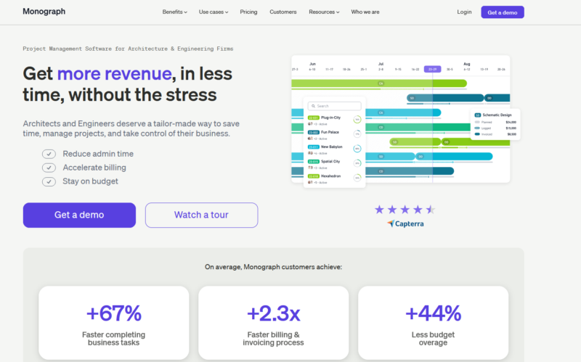Screen dimensions: 581x362
Task: Click the Stay on budget checkmark
Action: coord(49,181)
